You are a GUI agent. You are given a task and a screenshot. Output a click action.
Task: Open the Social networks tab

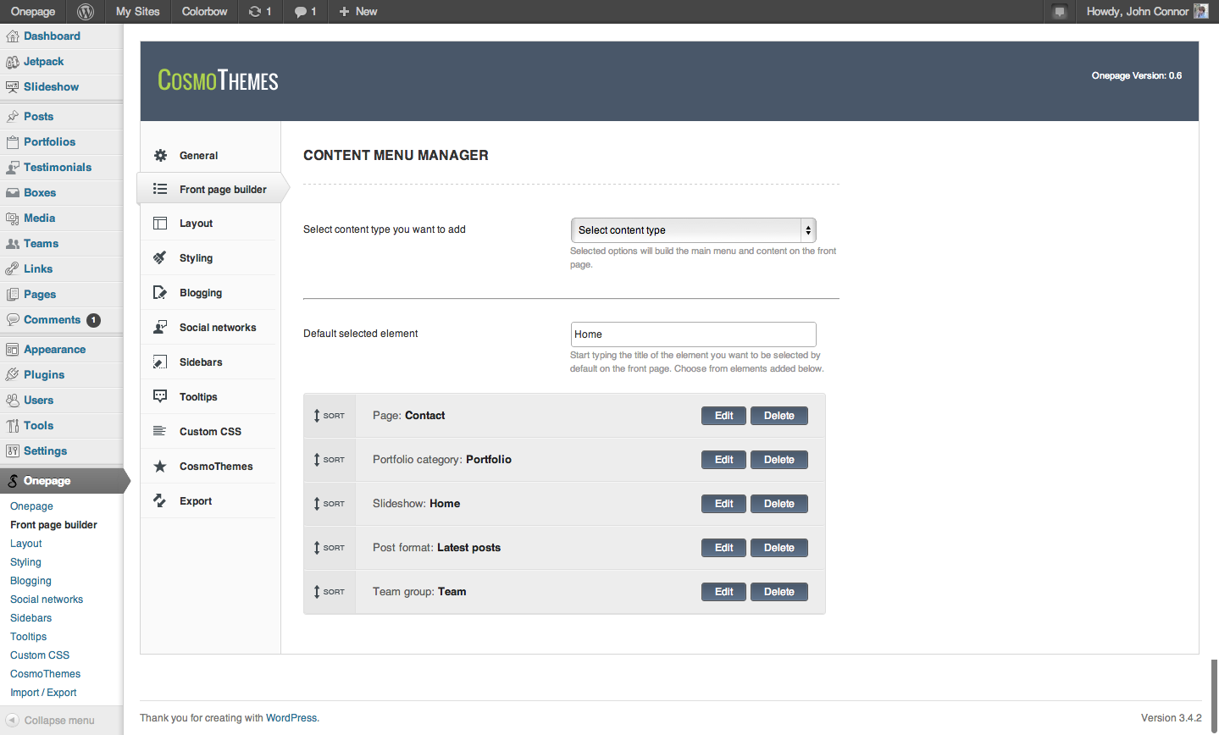pos(217,328)
